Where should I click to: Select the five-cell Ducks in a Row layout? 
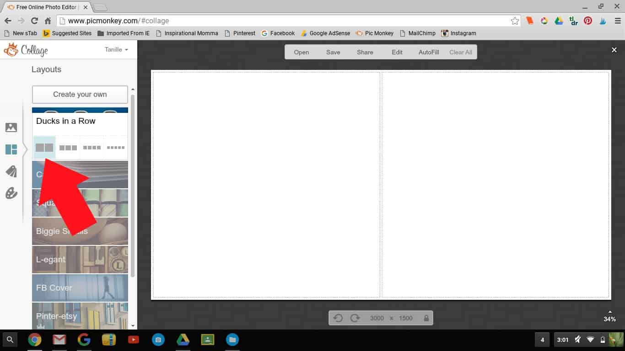click(x=116, y=148)
